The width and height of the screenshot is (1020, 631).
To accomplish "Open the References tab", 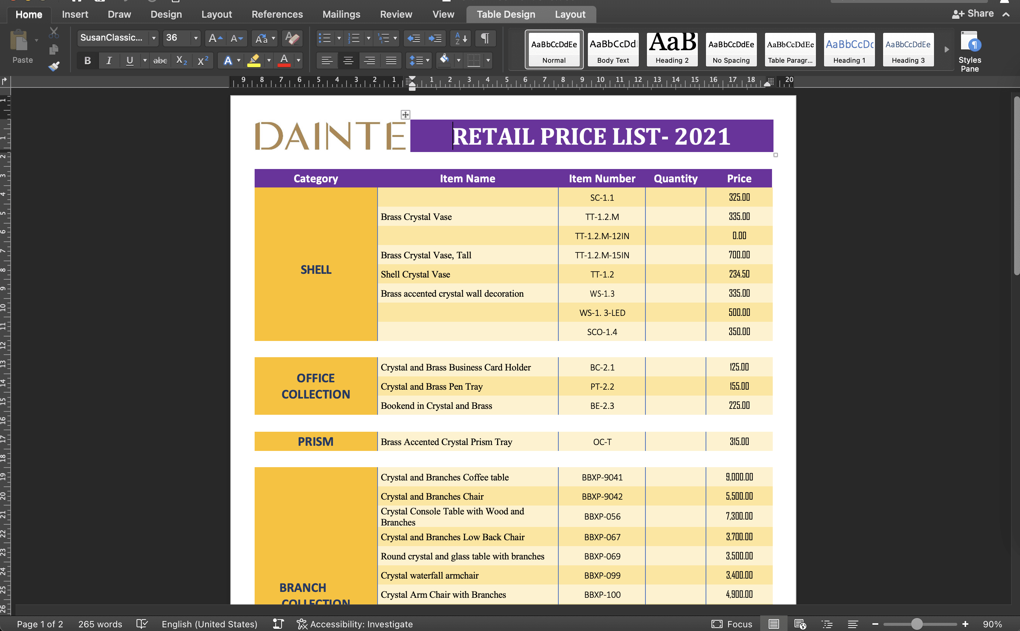I will point(277,14).
